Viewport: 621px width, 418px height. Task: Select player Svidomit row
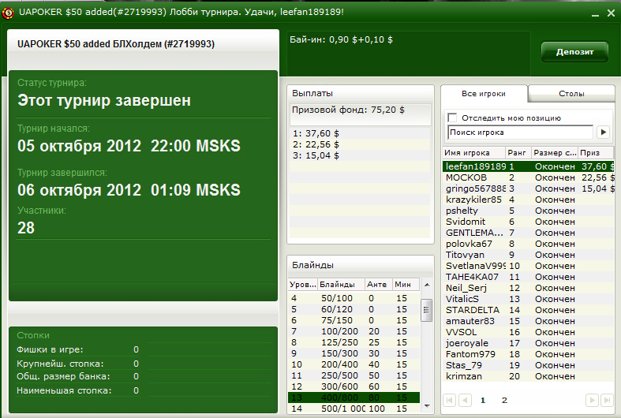pos(529,222)
